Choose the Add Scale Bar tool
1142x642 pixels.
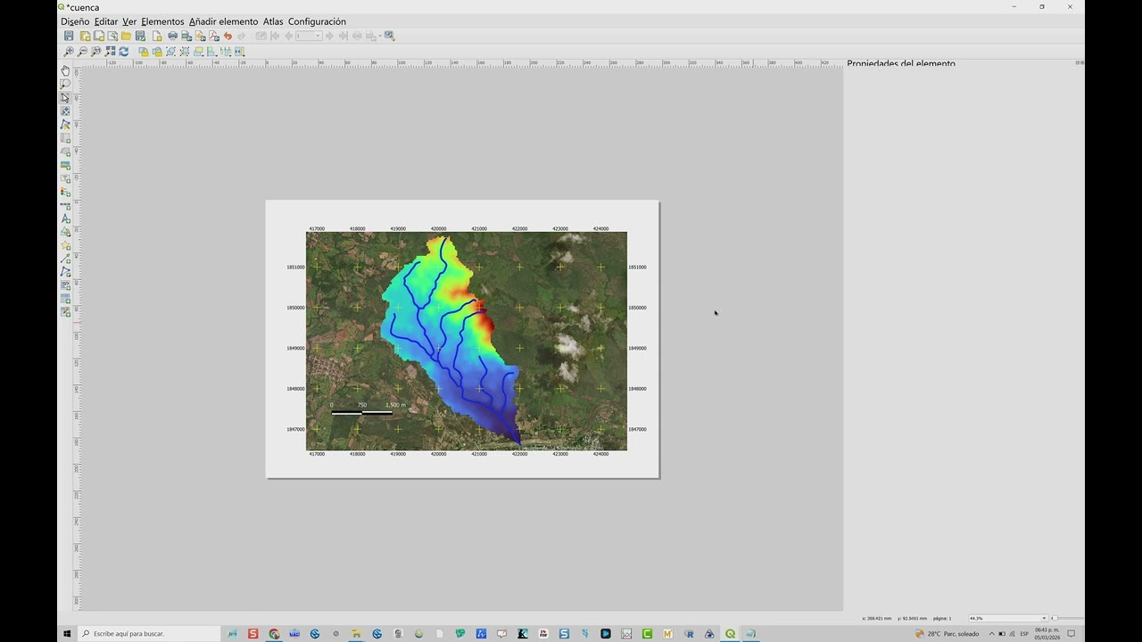pyautogui.click(x=65, y=205)
